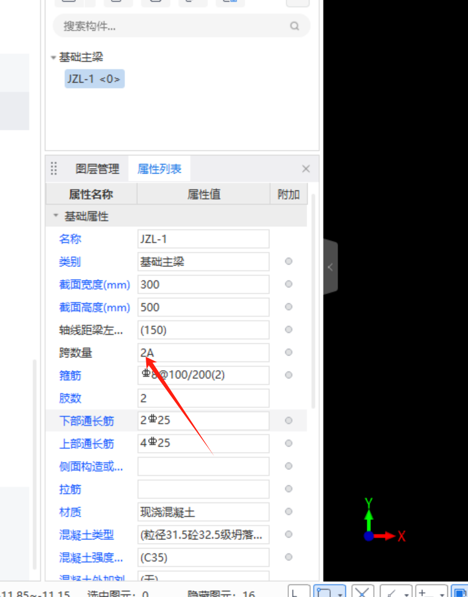Click the panel drag handle dots

click(53, 168)
